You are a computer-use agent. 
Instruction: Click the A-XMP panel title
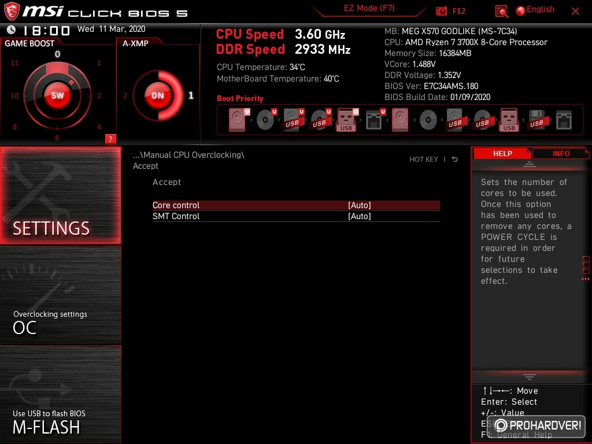point(135,43)
